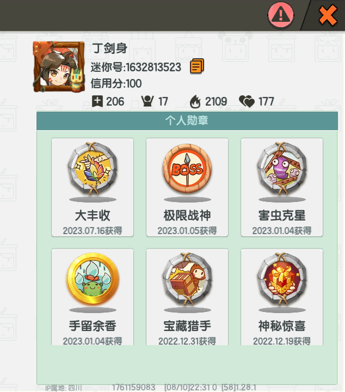Select the golden 手留余香 medal
This screenshot has width=345, height=392.
click(x=93, y=278)
